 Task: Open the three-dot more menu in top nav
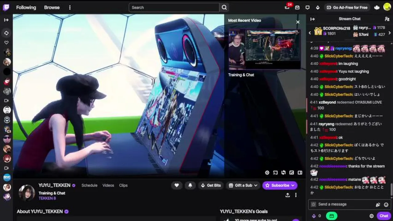[x=70, y=7]
